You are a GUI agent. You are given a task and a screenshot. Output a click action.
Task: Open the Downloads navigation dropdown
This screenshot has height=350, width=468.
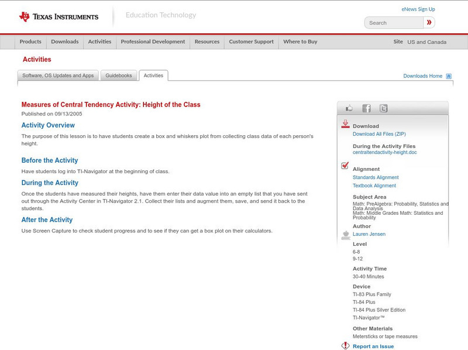coord(64,42)
